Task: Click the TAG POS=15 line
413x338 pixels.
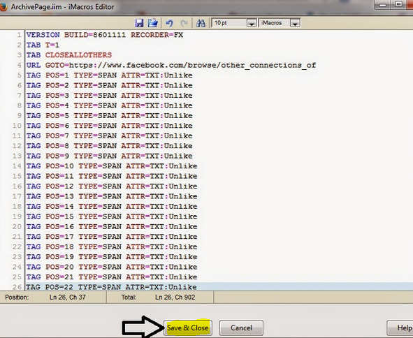Action: coord(112,216)
